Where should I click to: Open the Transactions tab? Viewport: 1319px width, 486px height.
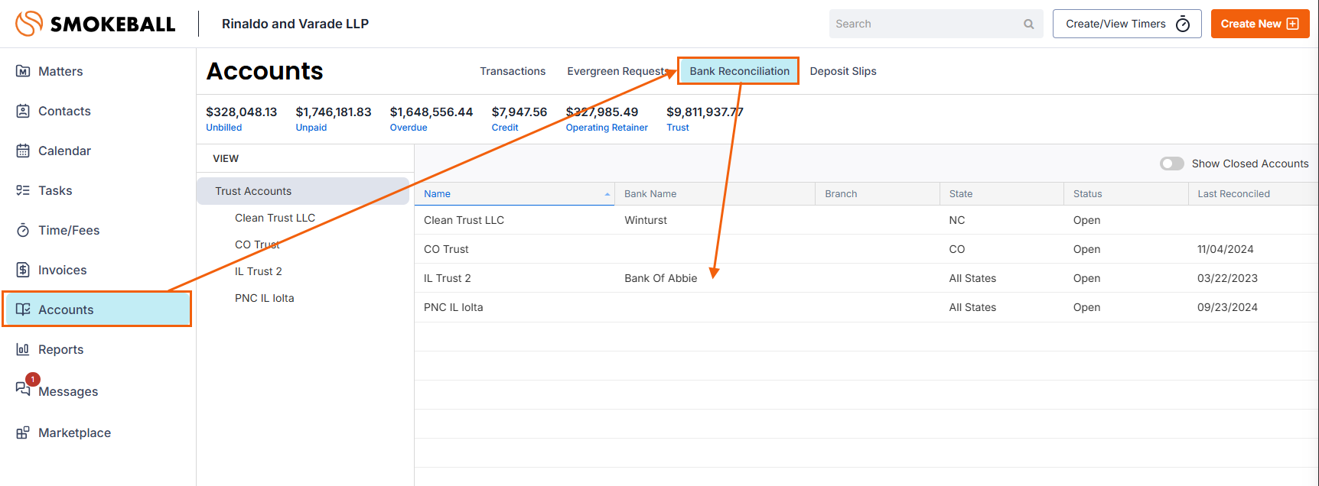coord(513,71)
